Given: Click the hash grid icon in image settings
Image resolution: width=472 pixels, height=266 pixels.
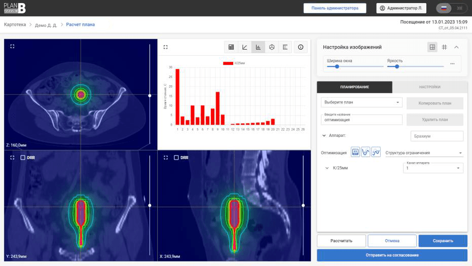Looking at the screenshot, I should click(x=444, y=47).
